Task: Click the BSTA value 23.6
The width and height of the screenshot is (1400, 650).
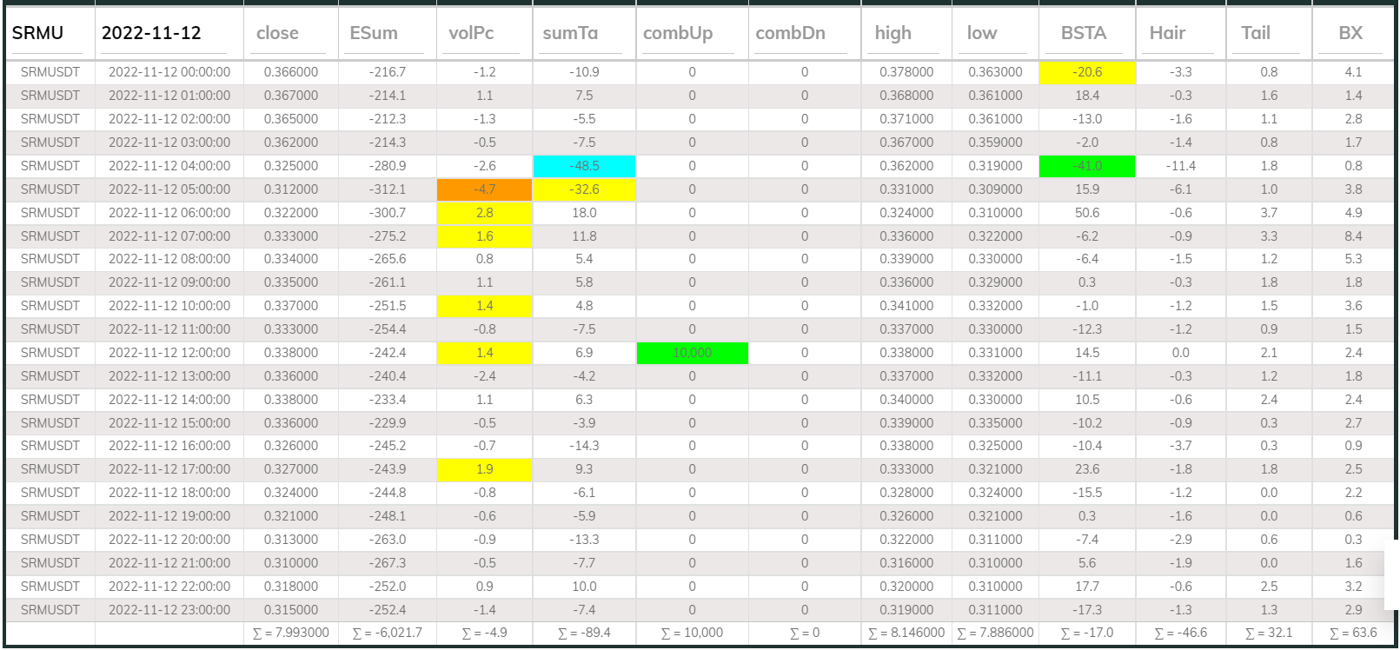Action: [x=1087, y=469]
